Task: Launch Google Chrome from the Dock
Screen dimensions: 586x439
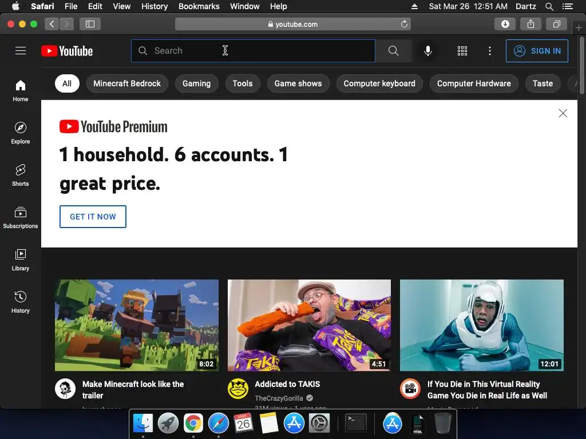Action: [x=193, y=424]
